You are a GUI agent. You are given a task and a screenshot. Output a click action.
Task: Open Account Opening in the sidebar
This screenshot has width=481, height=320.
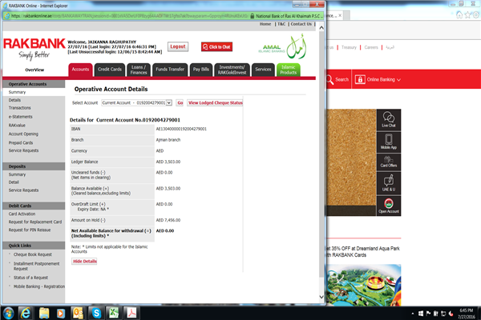(23, 134)
